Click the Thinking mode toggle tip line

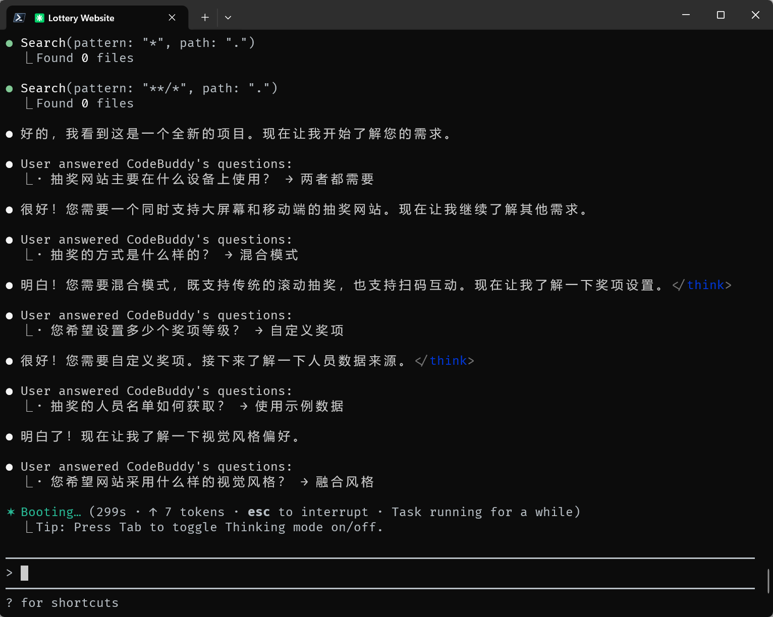click(x=209, y=527)
